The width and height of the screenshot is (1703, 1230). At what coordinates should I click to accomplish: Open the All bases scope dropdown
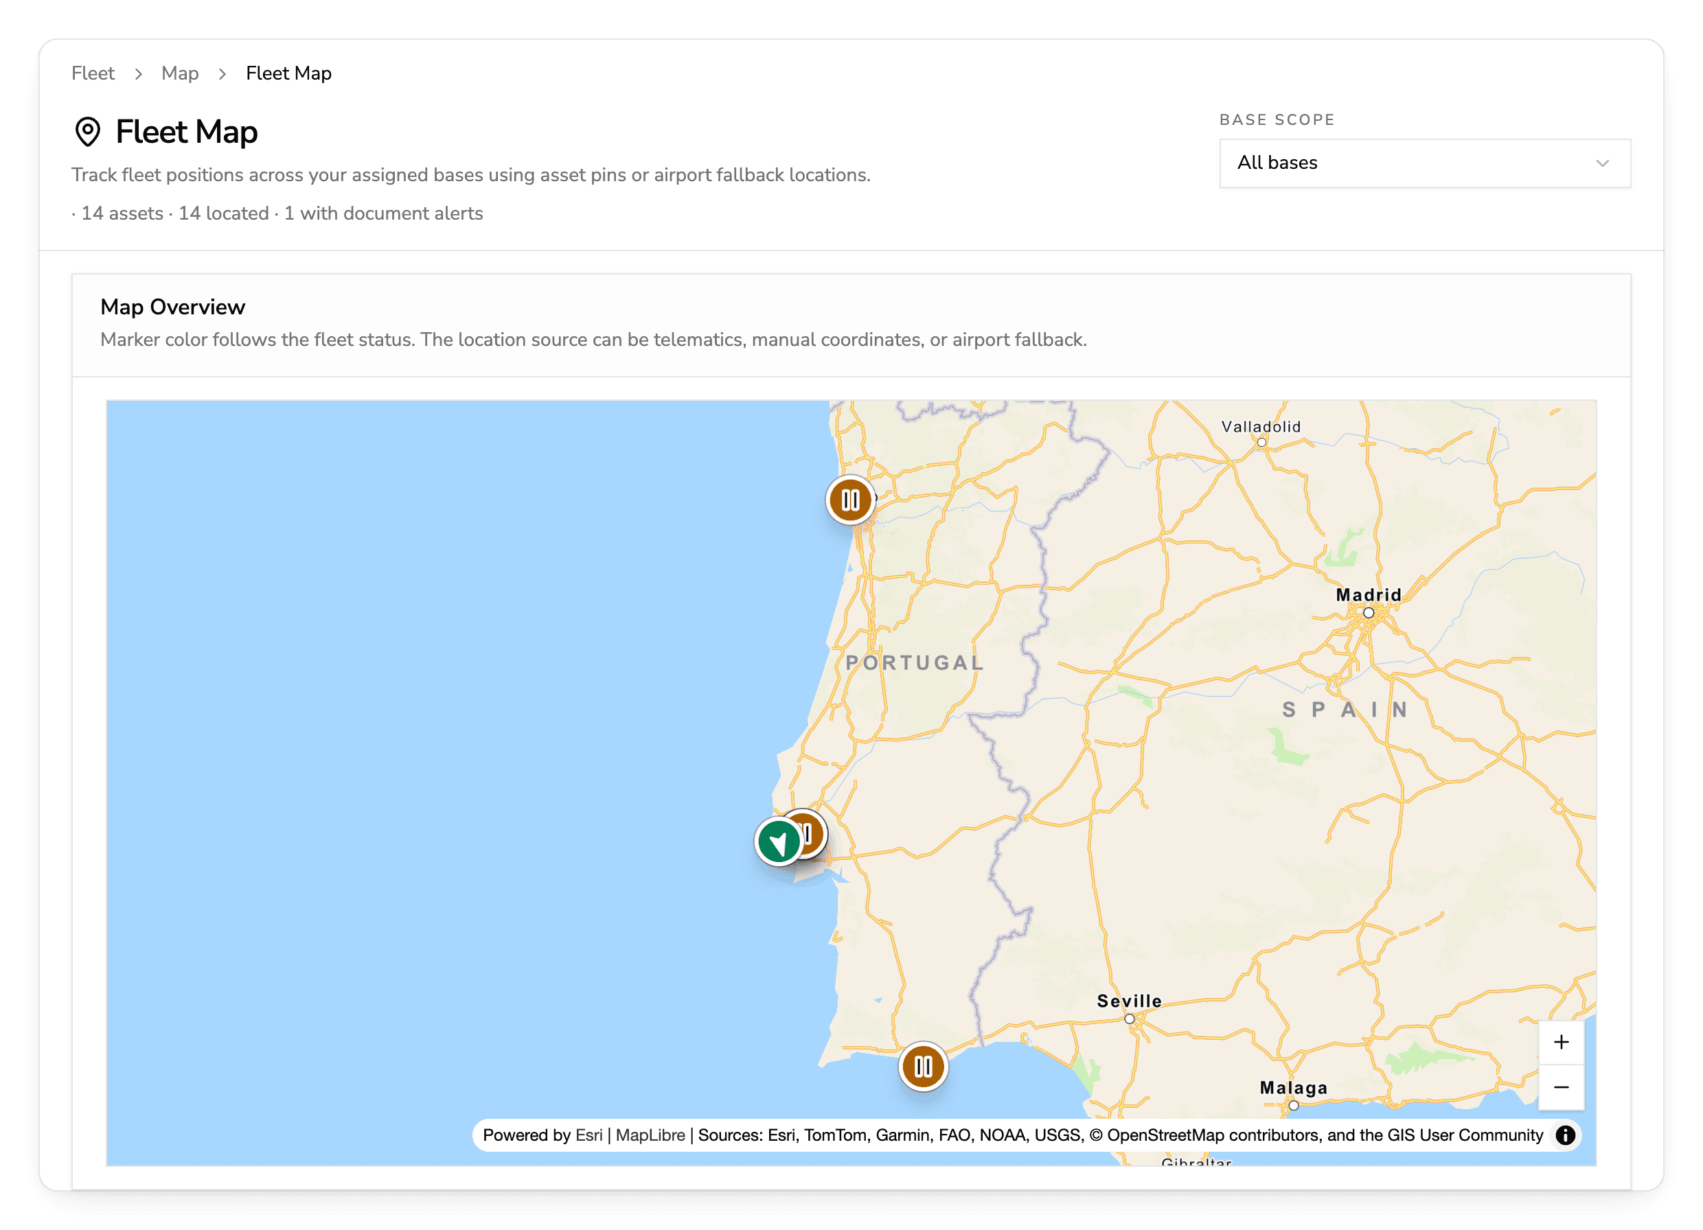click(1425, 163)
